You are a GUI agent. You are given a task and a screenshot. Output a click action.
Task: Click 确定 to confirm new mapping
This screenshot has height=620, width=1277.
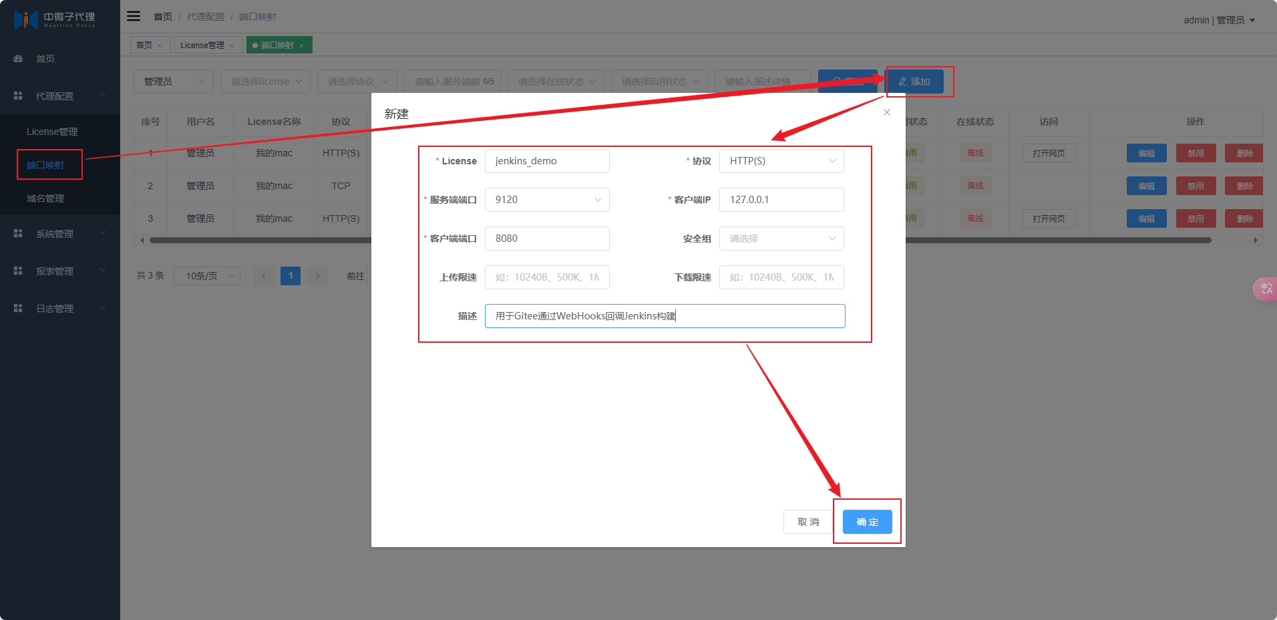tap(867, 522)
